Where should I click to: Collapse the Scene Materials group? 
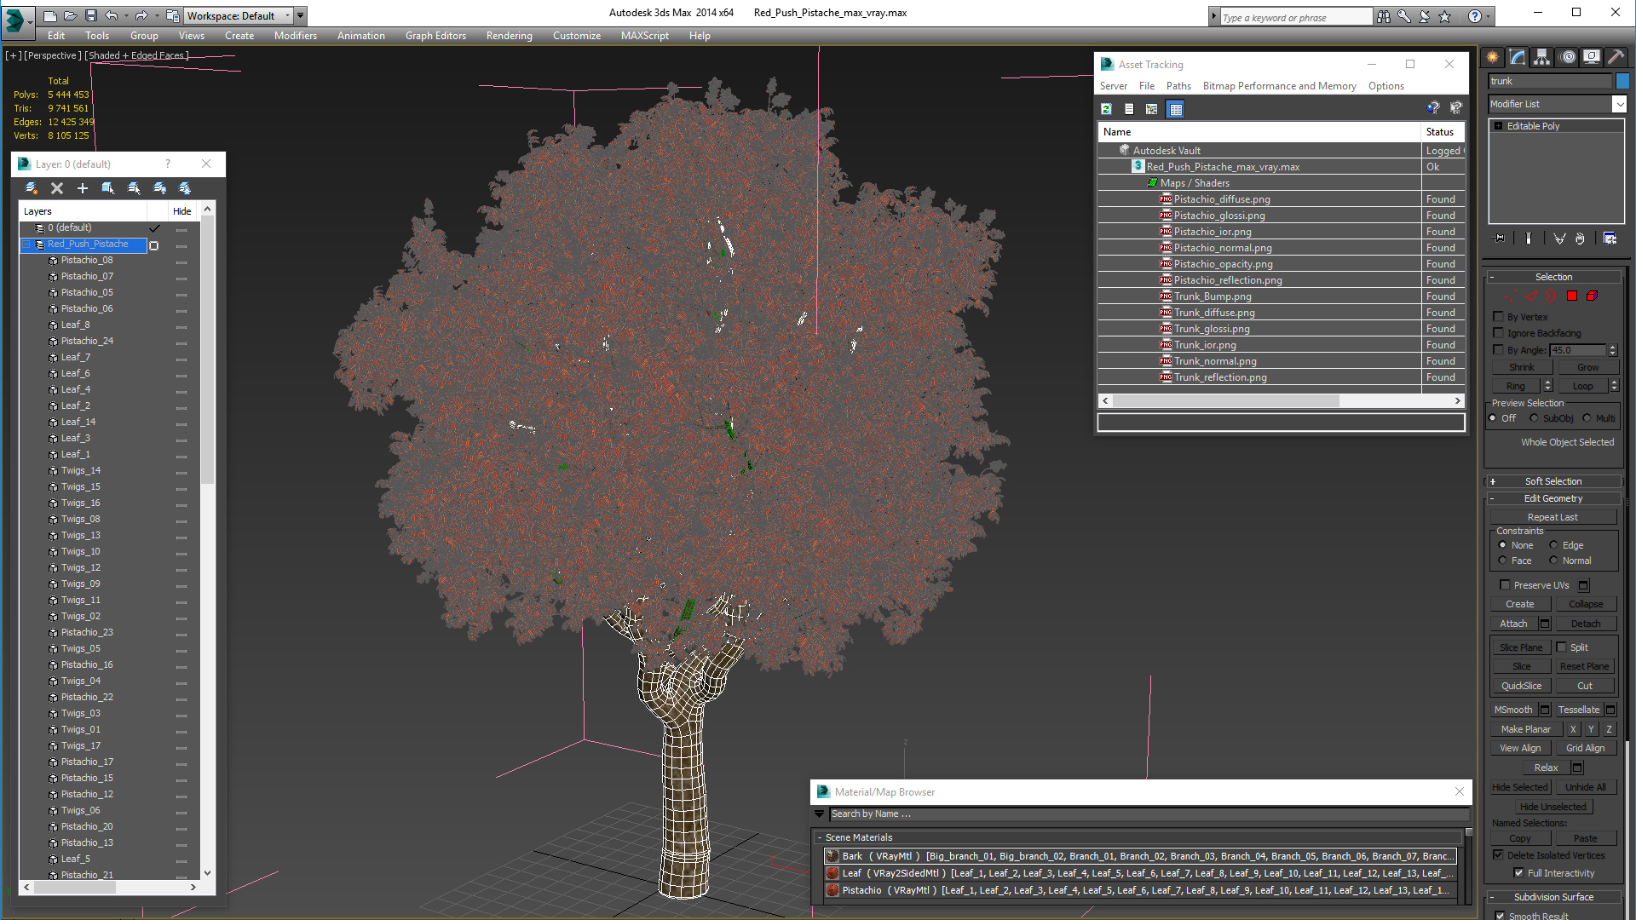(820, 838)
